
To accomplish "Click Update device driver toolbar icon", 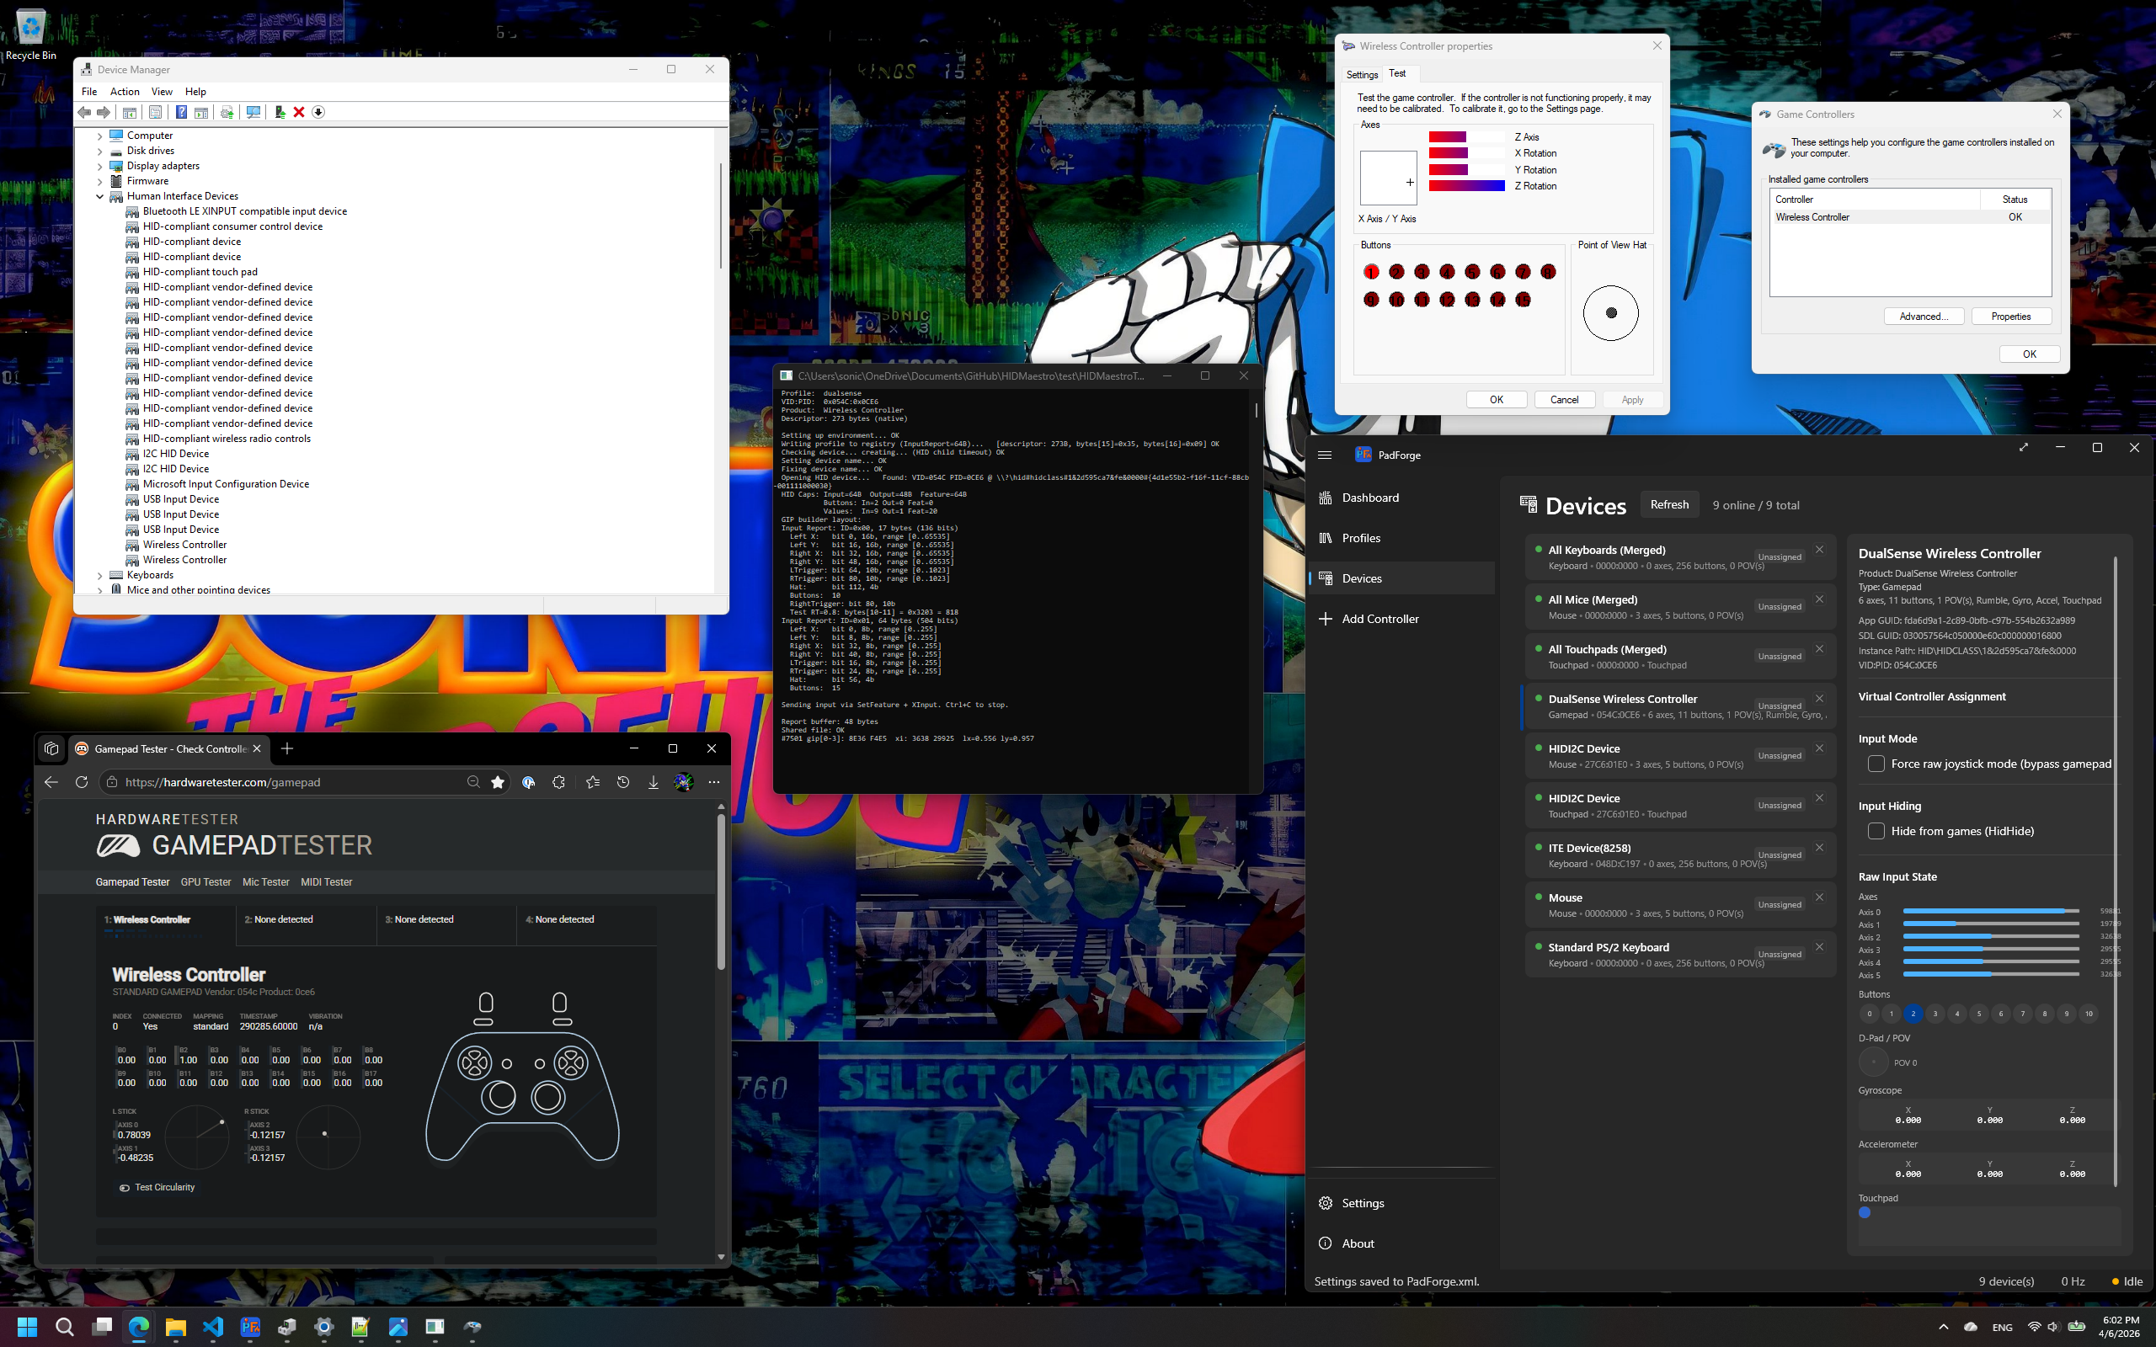I will 280,112.
